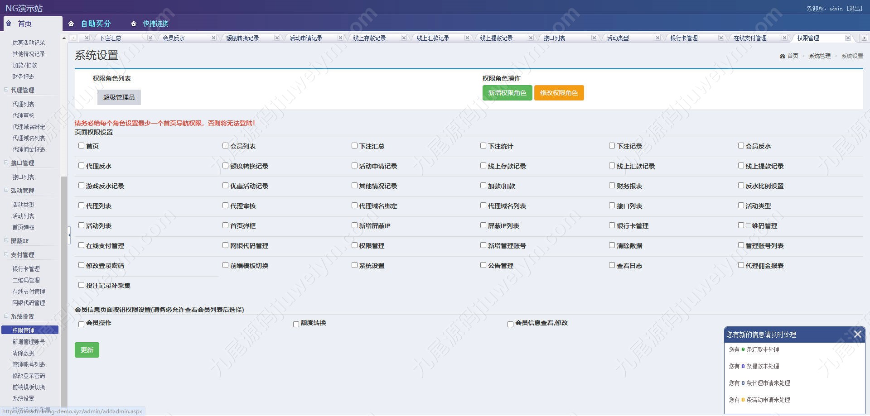870x416 pixels.
Task: Close the 下注汇总 tab with its X icon
Action: click(x=150, y=38)
